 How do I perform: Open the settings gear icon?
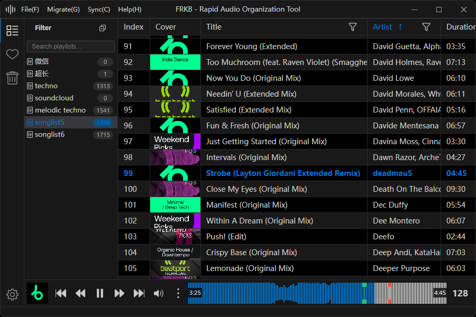12,294
